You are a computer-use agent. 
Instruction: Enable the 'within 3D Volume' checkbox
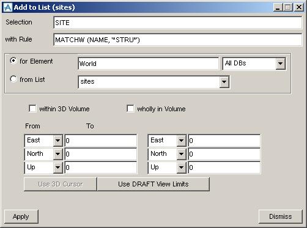click(32, 108)
